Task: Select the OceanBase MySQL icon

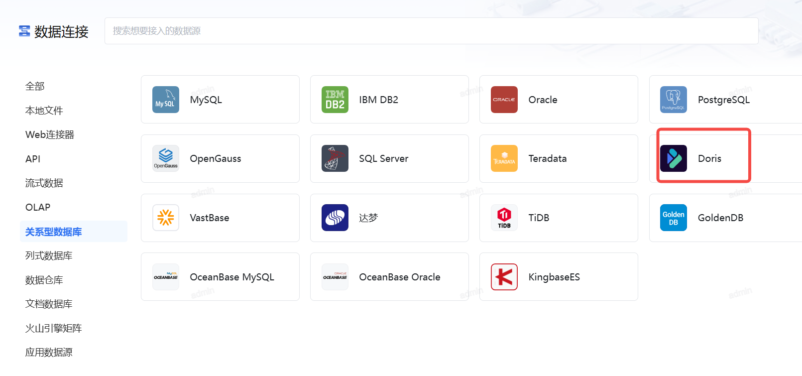Action: coord(166,277)
